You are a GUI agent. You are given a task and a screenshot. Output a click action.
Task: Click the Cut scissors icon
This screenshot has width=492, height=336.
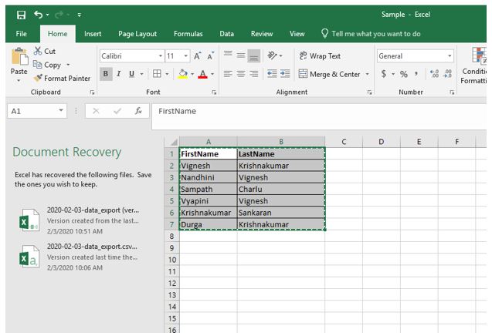click(38, 51)
